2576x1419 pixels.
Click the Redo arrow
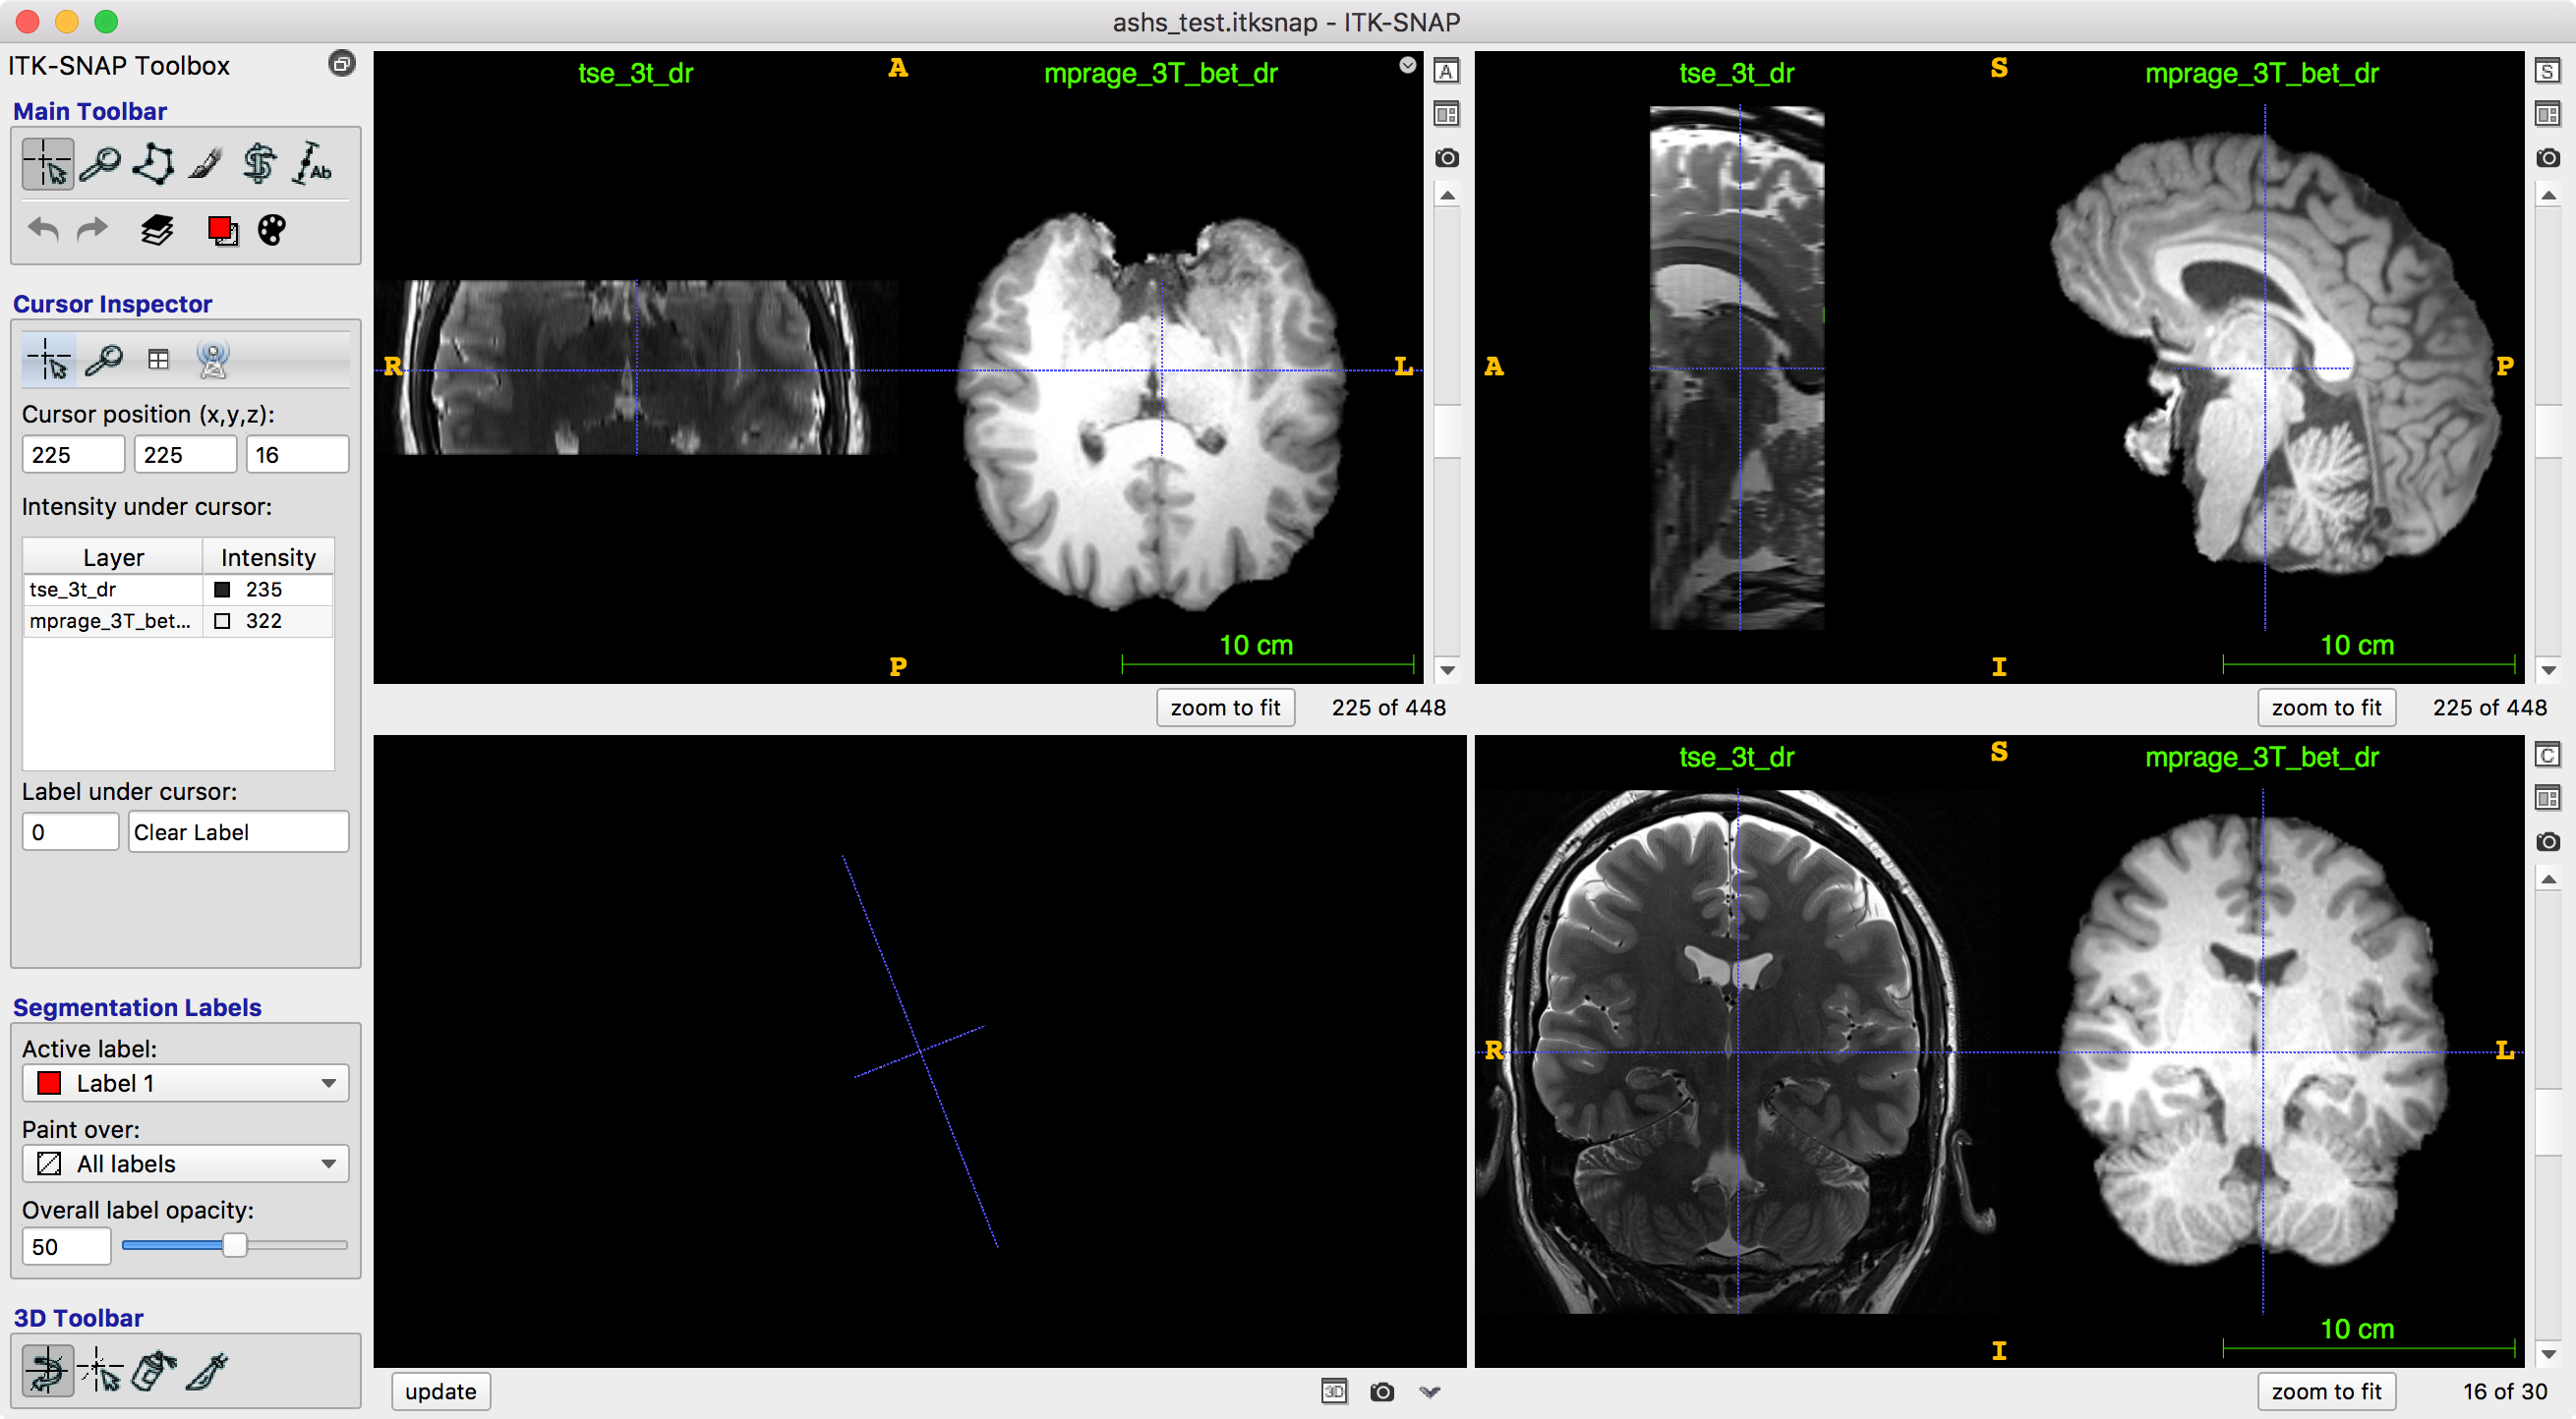(x=93, y=230)
